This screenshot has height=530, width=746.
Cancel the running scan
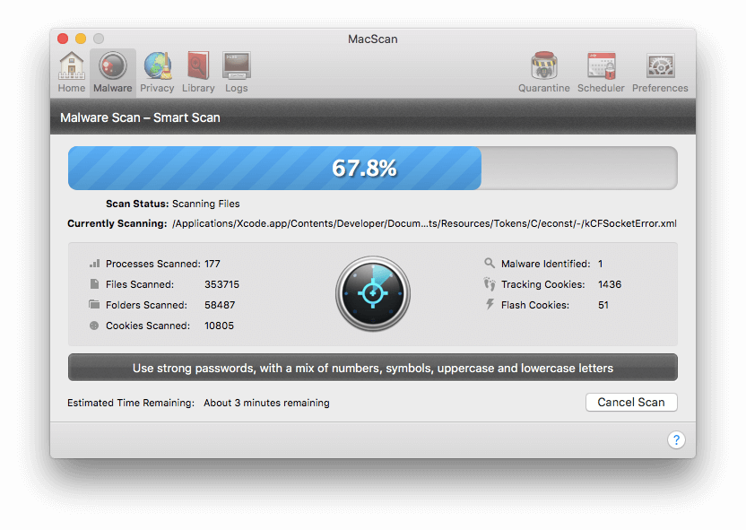pos(631,402)
